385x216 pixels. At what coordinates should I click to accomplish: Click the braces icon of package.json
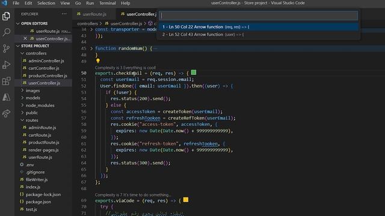(22, 202)
